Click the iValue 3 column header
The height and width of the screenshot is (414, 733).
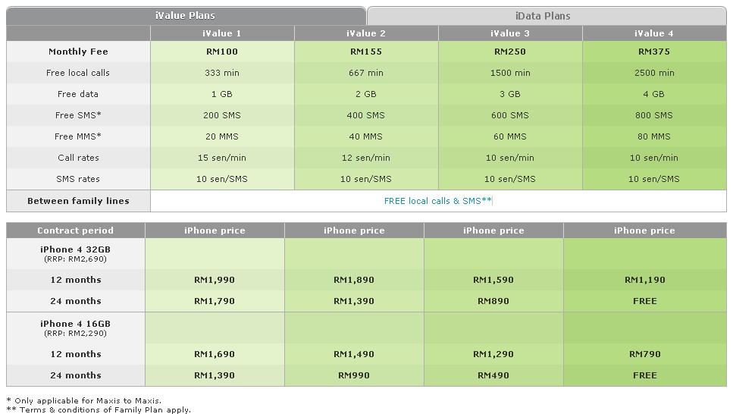click(510, 33)
